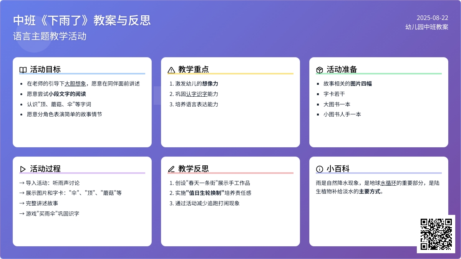The image size is (461, 259).
Task: Click the step 完整讲述故事
Action: pyautogui.click(x=38, y=203)
